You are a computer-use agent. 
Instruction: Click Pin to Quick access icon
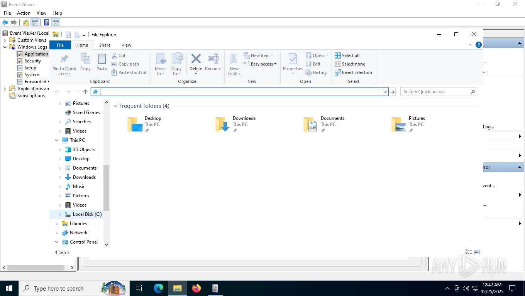tap(64, 59)
